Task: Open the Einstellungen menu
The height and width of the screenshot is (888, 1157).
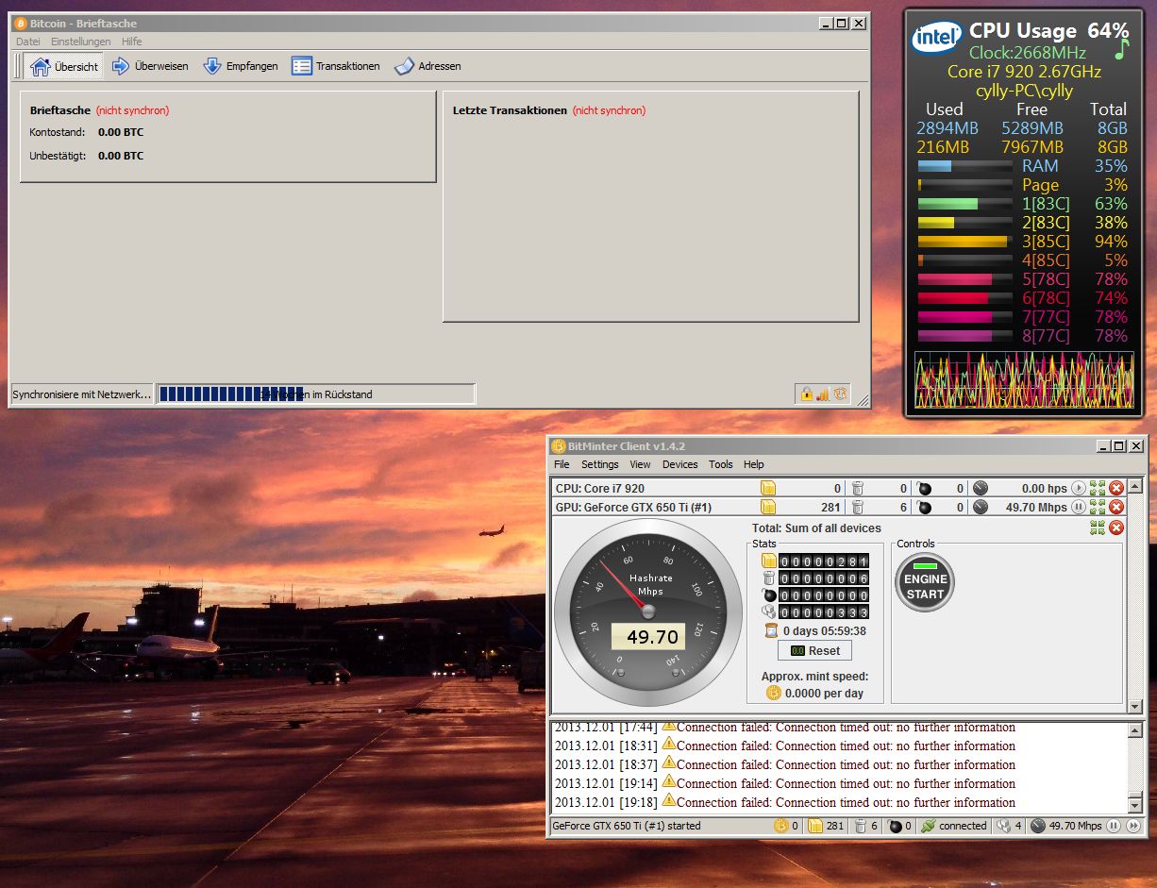Action: (80, 42)
